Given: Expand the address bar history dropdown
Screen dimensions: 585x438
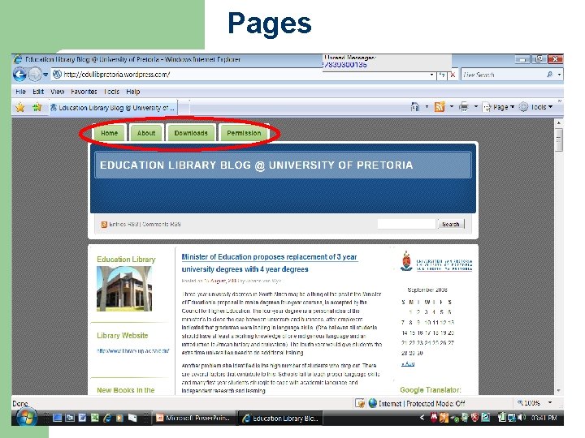Looking at the screenshot, I should 431,75.
